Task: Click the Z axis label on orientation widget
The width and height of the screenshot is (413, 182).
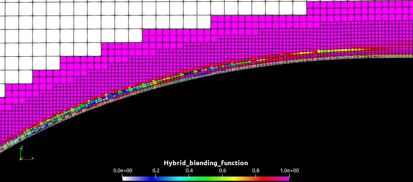Action: tap(21, 148)
